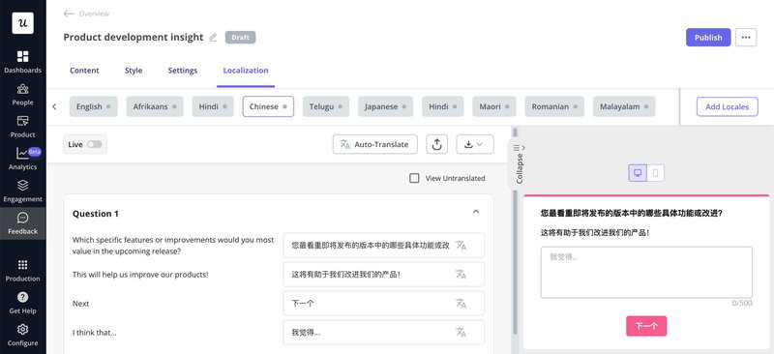Screen dimensions: 774x354
Task: Open Dashboards in the sidebar
Action: pyautogui.click(x=22, y=62)
